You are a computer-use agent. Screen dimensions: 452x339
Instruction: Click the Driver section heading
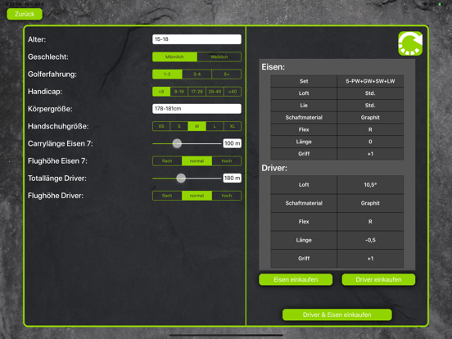(274, 168)
